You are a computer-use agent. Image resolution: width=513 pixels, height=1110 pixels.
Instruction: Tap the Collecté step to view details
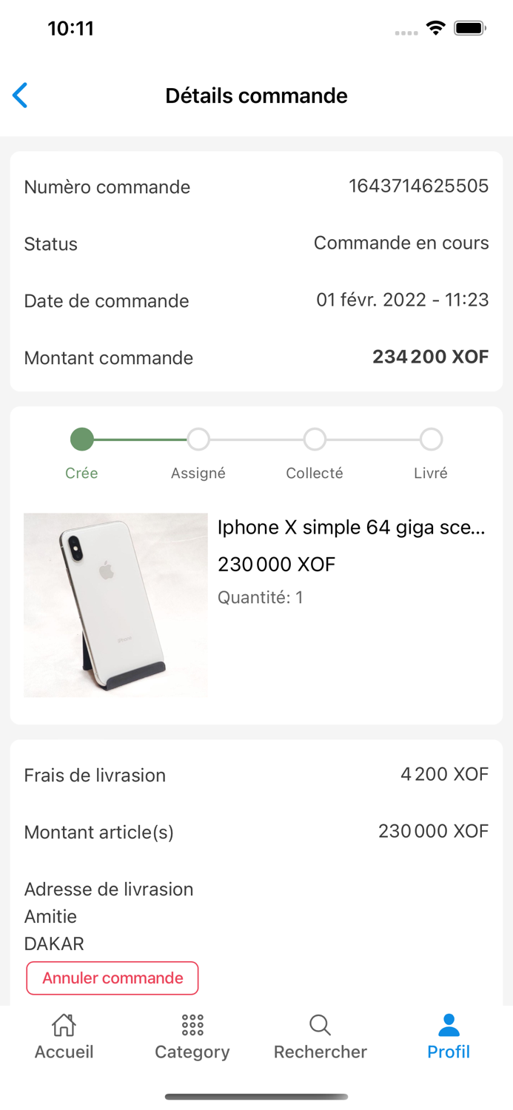tap(314, 439)
